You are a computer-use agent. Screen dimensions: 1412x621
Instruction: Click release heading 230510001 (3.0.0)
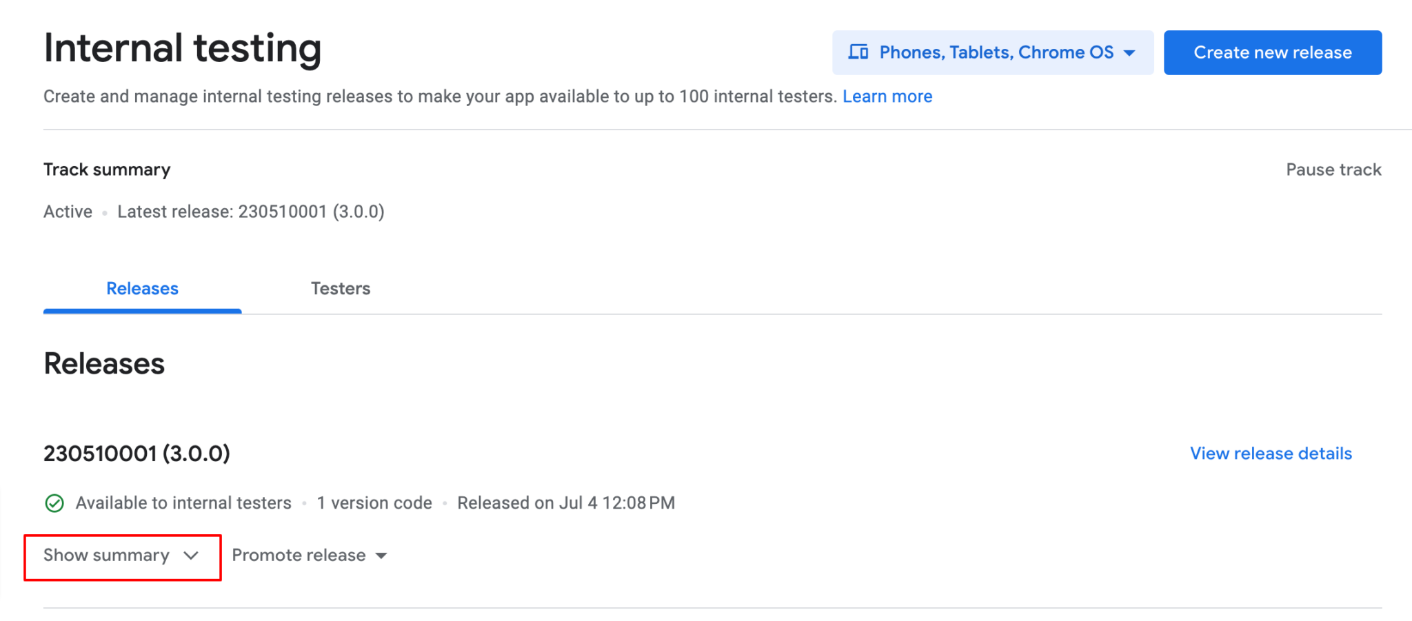137,454
